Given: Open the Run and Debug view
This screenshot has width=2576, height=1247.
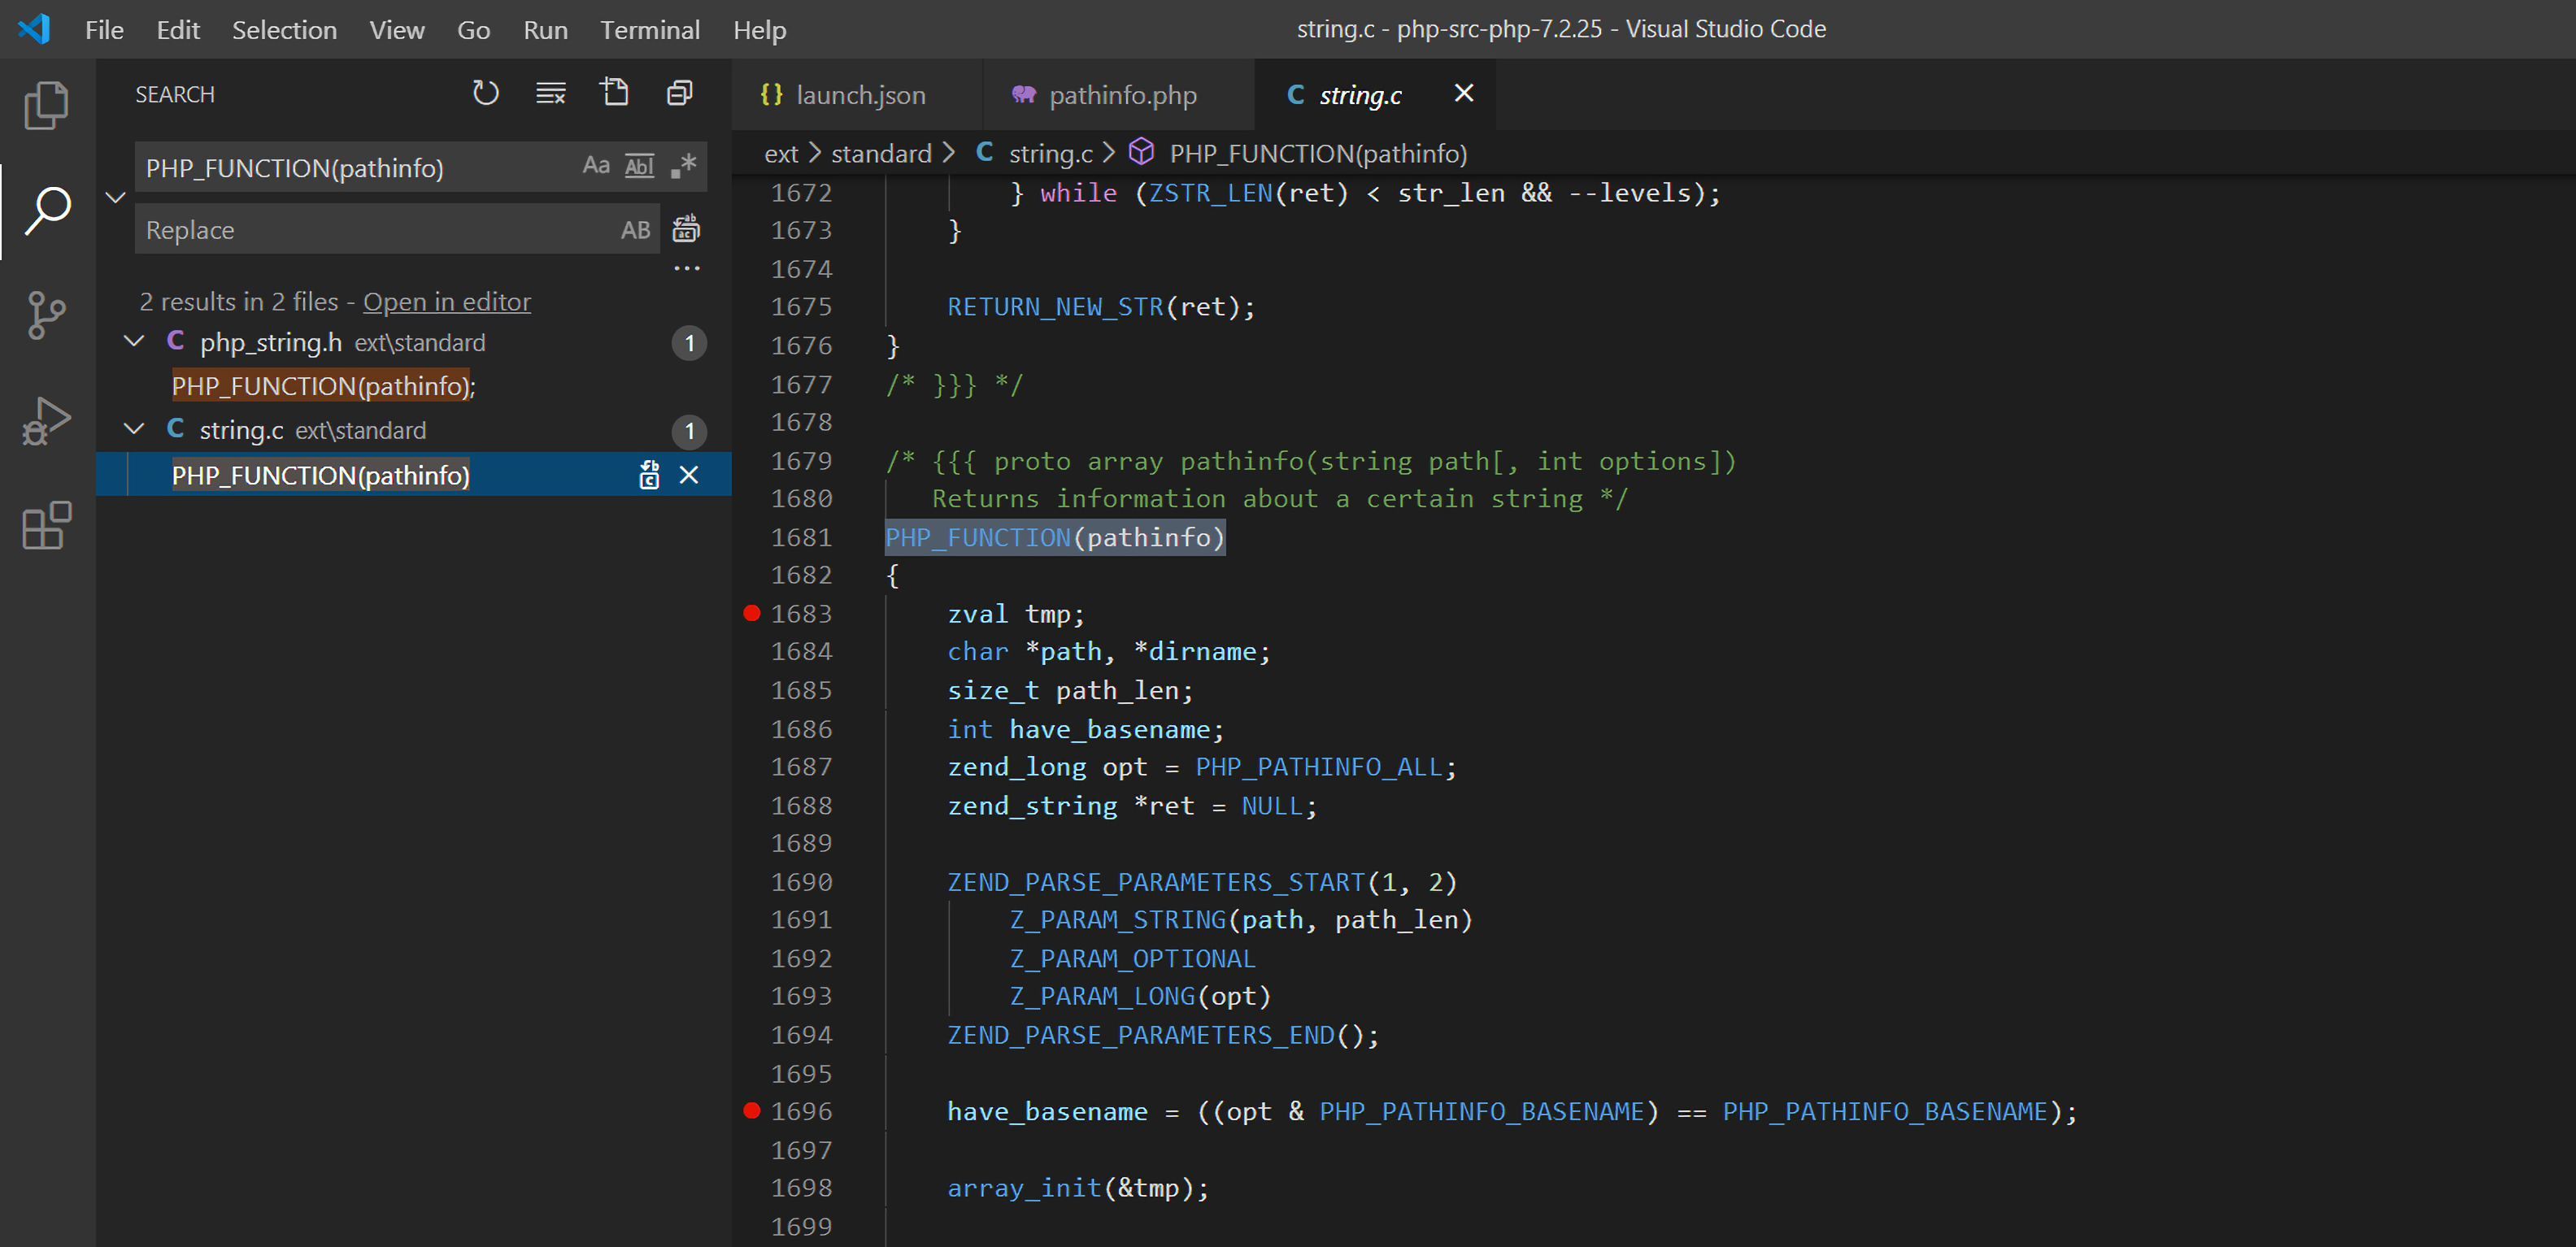Looking at the screenshot, I should 46,420.
